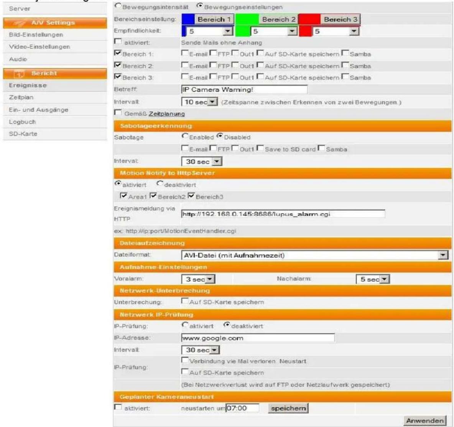454x427 pixels.
Task: Uncheck Bereich2 under Motion Notify
Action: [153, 196]
